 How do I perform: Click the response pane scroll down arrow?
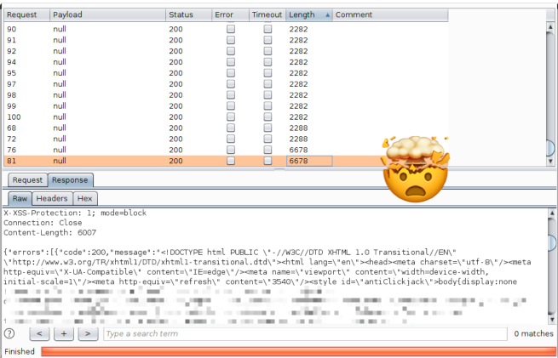[x=550, y=320]
